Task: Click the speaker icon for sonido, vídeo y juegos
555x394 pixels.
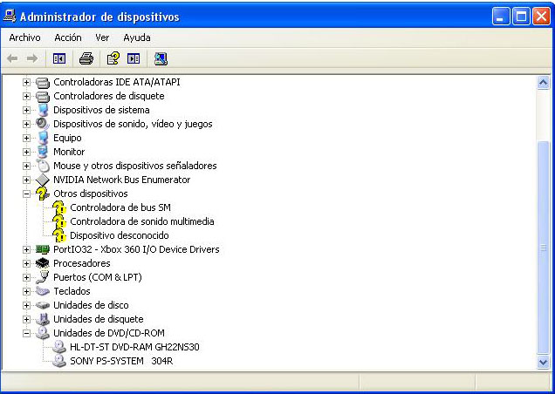Action: click(x=43, y=124)
